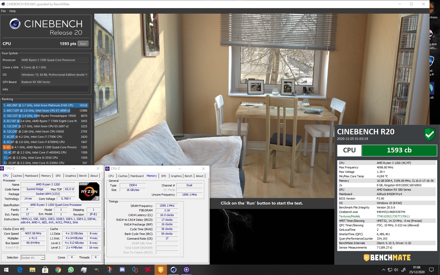Select ranking row Core i7-7700K
Image resolution: width=440 pixels, height=275 pixels.
pyautogui.click(x=46, y=137)
